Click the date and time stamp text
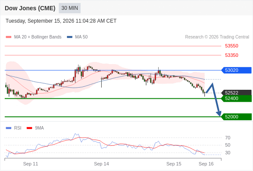This screenshot has width=253, height=171. (61, 21)
